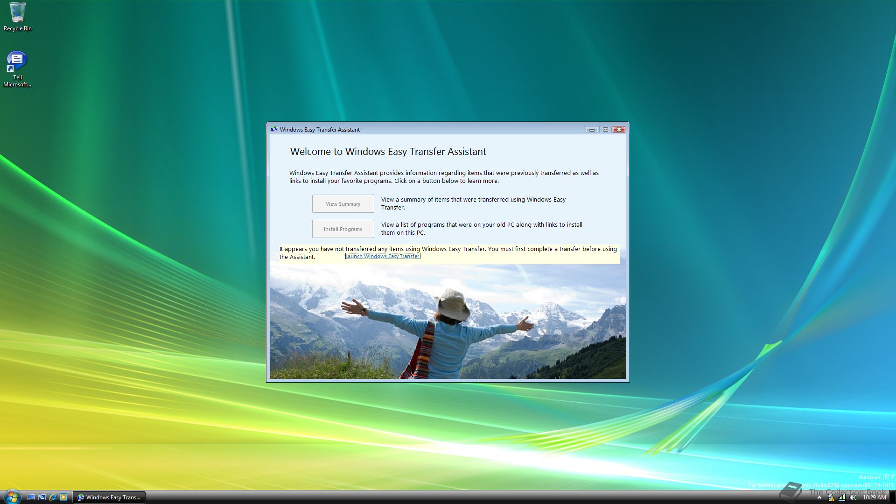Follow Launch Windows Easy Transfer link

(x=383, y=256)
